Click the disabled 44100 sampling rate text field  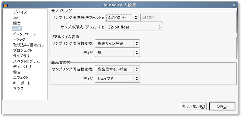pos(152,18)
